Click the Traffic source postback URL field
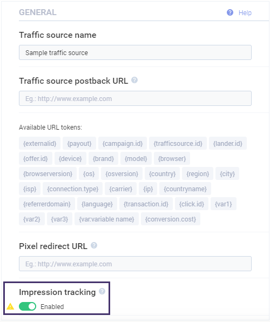 pos(135,98)
